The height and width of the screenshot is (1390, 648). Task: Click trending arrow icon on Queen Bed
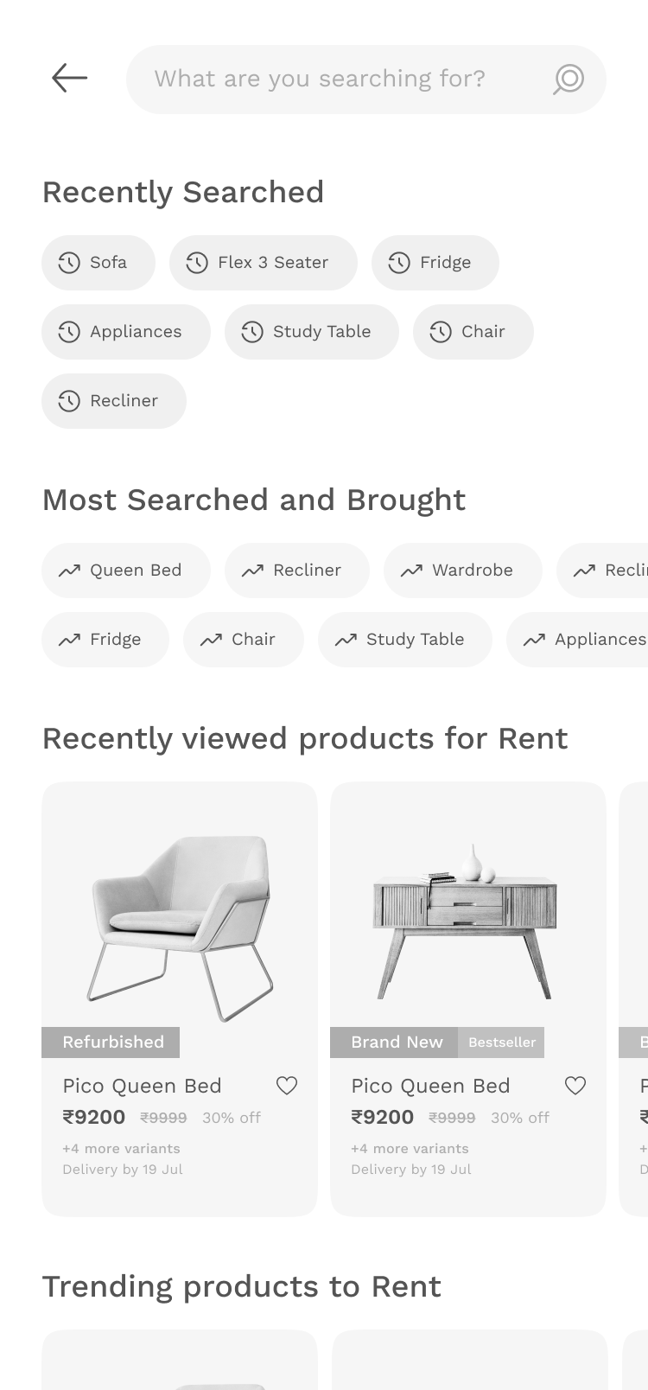point(69,571)
